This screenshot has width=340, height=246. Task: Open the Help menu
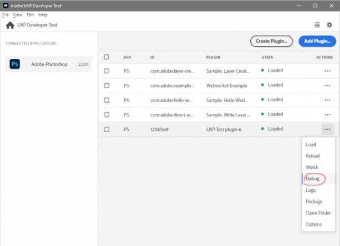point(43,15)
